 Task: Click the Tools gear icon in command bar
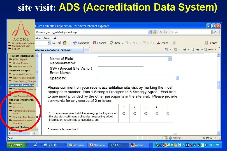pyautogui.click(x=206, y=49)
